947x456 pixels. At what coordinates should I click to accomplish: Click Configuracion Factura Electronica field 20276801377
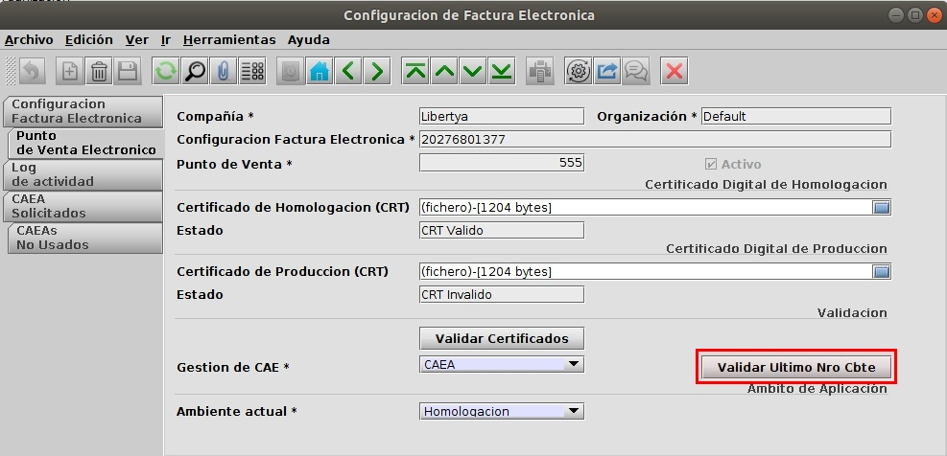point(655,139)
